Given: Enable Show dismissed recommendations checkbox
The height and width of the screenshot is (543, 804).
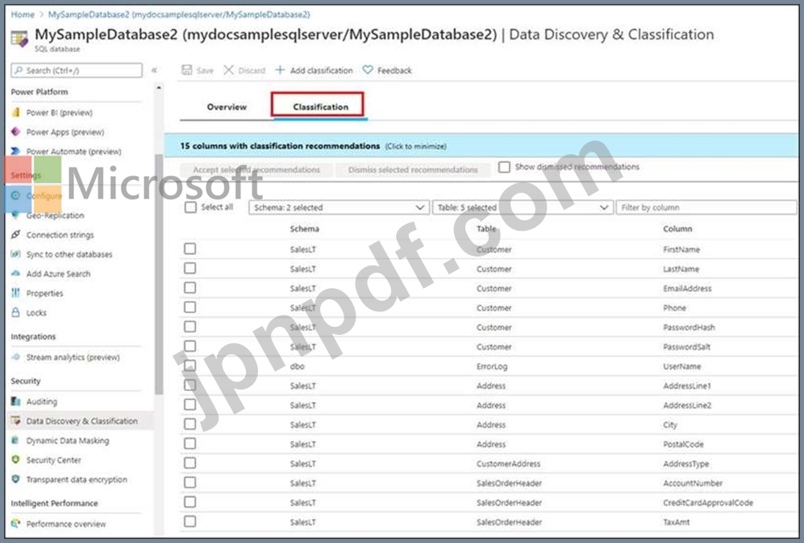Looking at the screenshot, I should pyautogui.click(x=505, y=167).
